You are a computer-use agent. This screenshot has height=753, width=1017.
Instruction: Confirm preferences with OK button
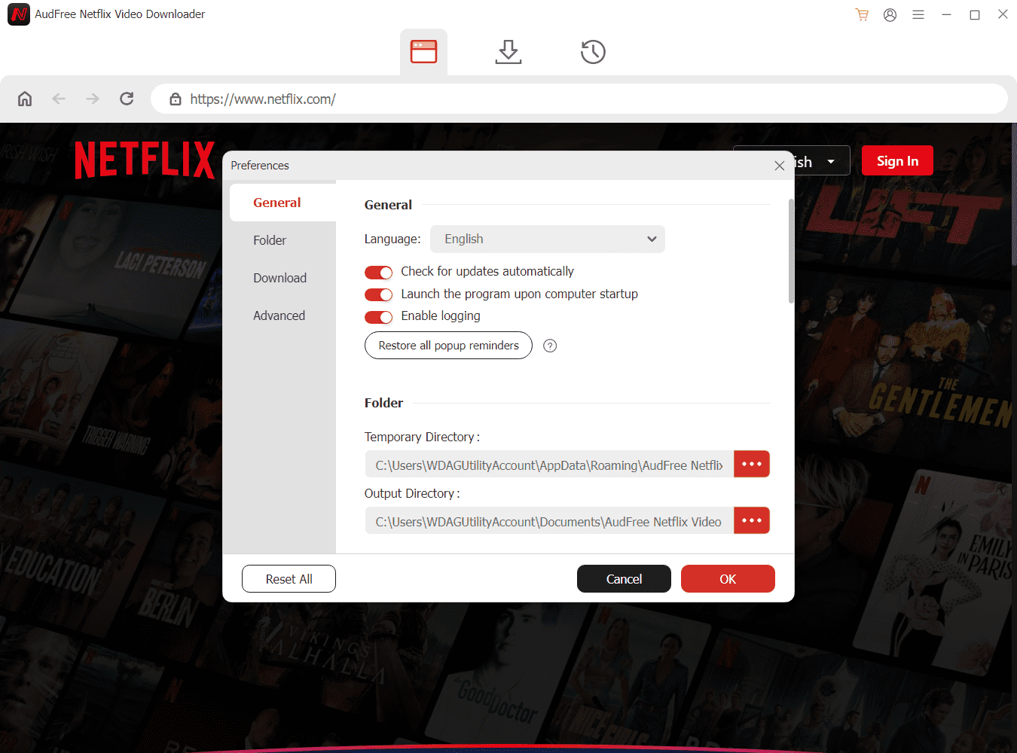pyautogui.click(x=728, y=579)
